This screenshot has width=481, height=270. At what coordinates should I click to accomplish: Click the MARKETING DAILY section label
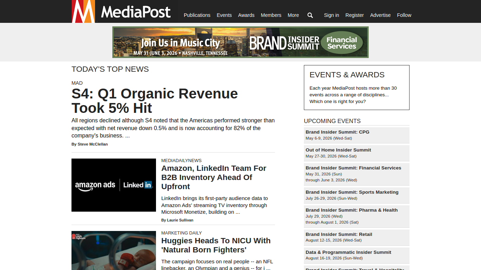pyautogui.click(x=181, y=233)
